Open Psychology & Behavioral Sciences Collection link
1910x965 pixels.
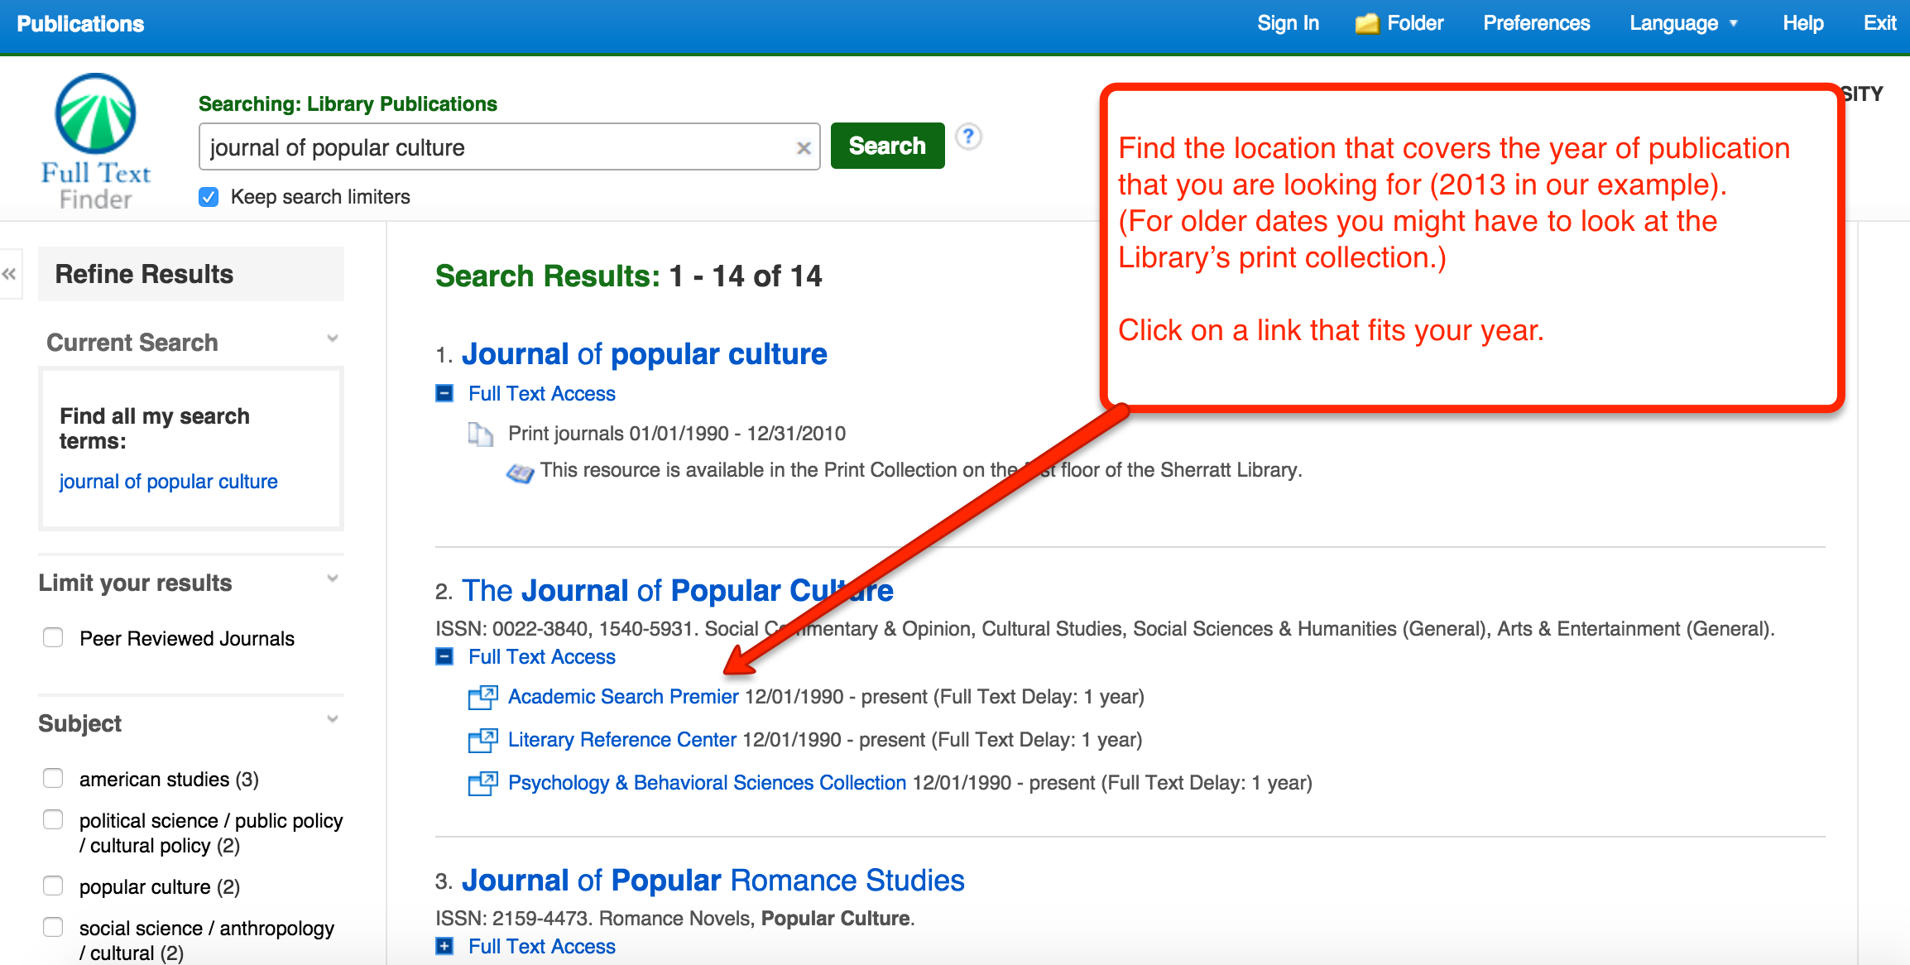(x=707, y=783)
